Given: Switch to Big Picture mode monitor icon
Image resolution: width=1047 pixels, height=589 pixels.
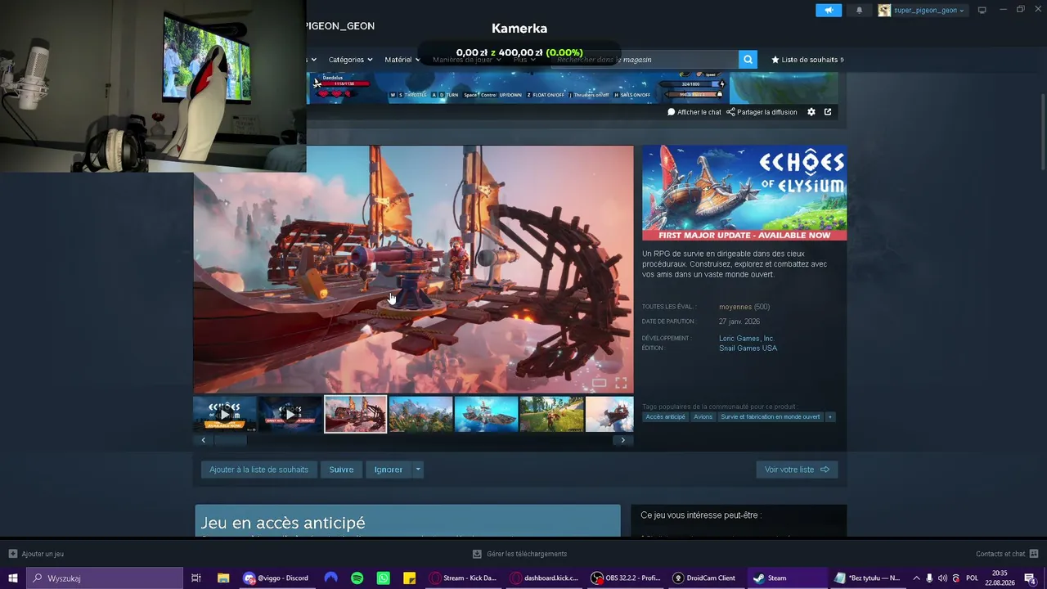Looking at the screenshot, I should [982, 11].
